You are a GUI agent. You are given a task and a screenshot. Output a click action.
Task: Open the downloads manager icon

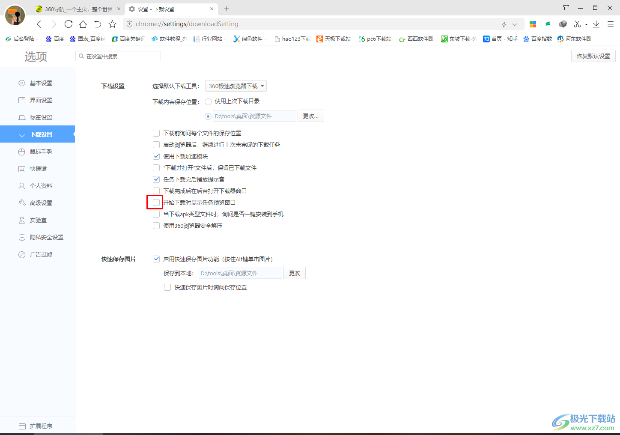[596, 24]
